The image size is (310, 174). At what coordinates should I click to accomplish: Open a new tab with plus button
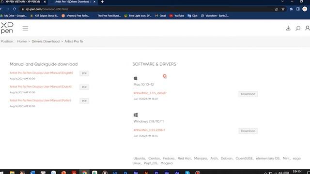[102, 2]
